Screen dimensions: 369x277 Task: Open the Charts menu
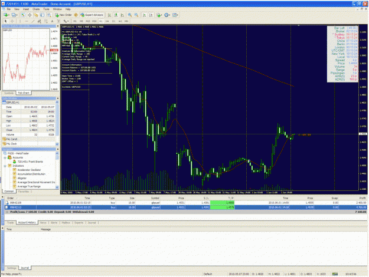[36, 9]
